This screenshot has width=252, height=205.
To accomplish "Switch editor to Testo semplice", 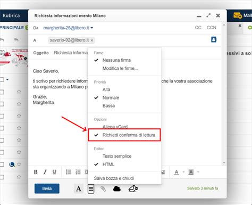I will click(x=117, y=156).
